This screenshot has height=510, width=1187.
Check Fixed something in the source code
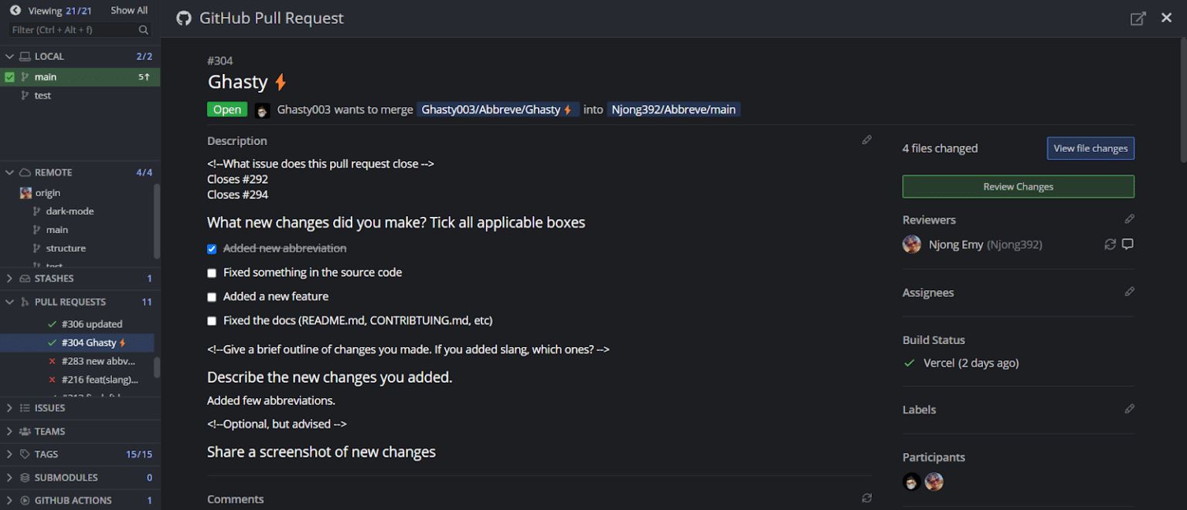pyautogui.click(x=211, y=272)
